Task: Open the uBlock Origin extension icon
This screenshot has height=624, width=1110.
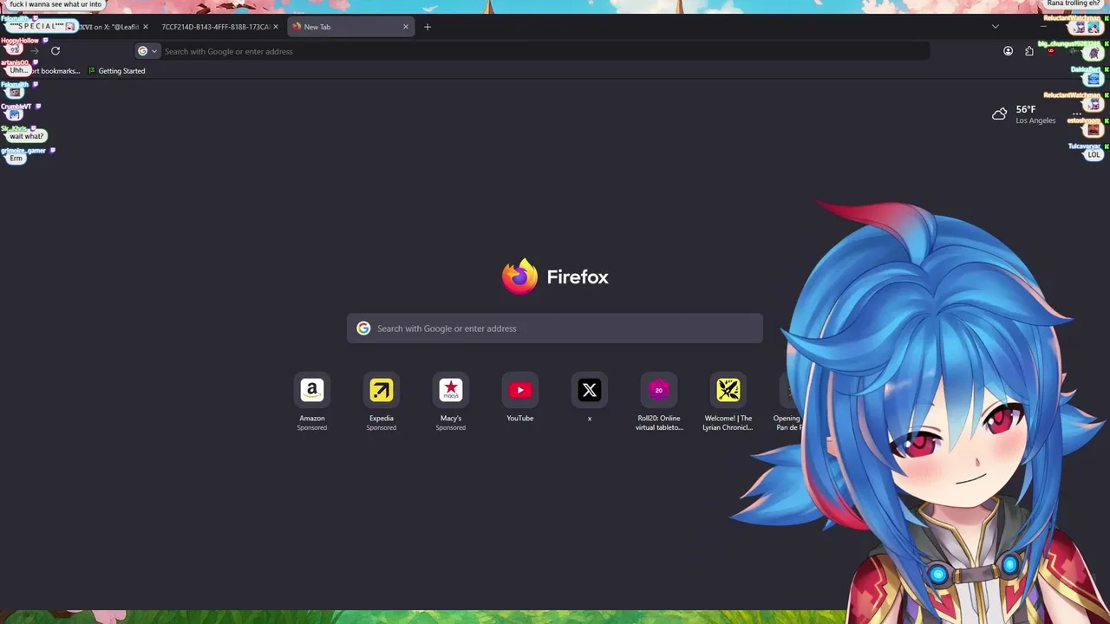Action: coord(1051,51)
